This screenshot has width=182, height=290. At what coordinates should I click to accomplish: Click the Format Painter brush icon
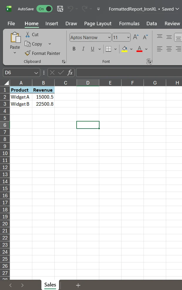pyautogui.click(x=28, y=53)
